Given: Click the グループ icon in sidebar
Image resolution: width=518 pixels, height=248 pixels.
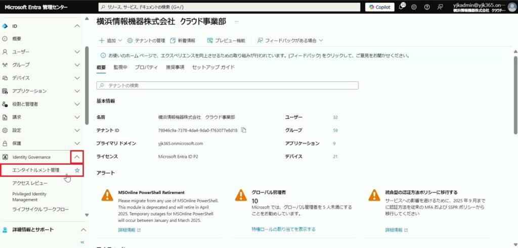Looking at the screenshot, I should tap(5, 65).
